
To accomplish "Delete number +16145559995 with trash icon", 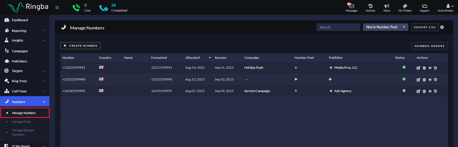I will (x=424, y=91).
